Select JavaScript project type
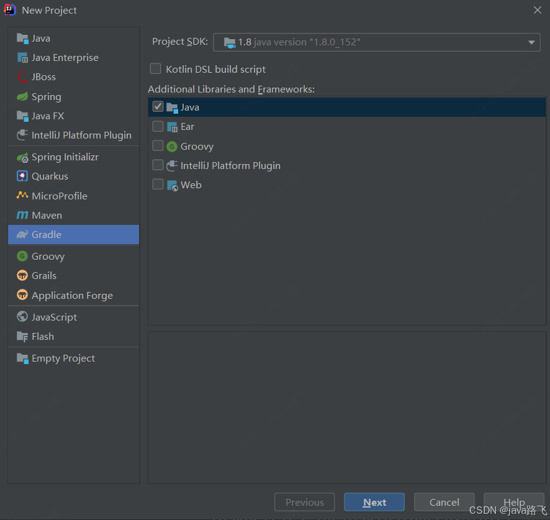The width and height of the screenshot is (550, 520). coord(74,317)
